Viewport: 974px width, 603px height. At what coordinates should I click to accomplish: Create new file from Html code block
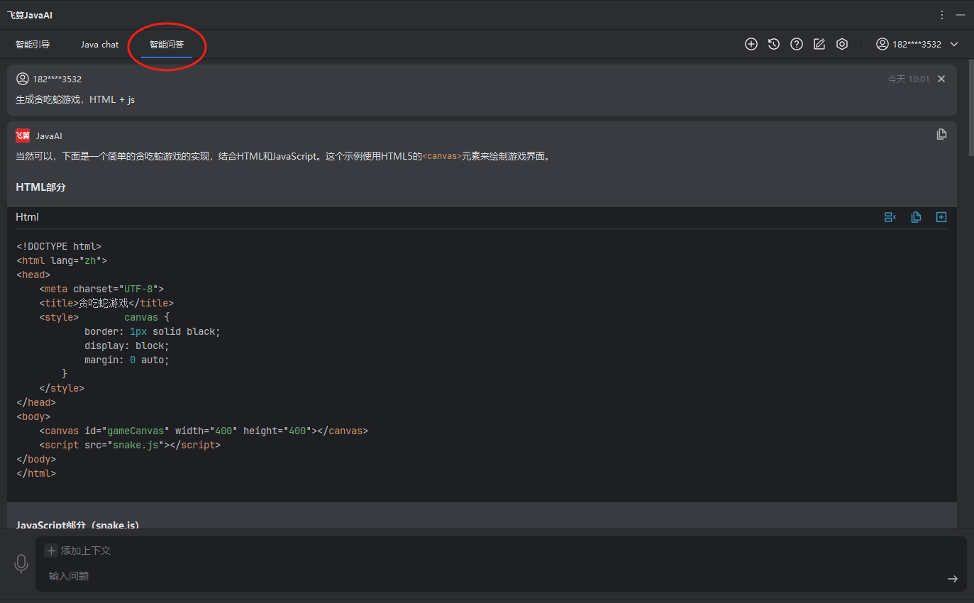(941, 217)
